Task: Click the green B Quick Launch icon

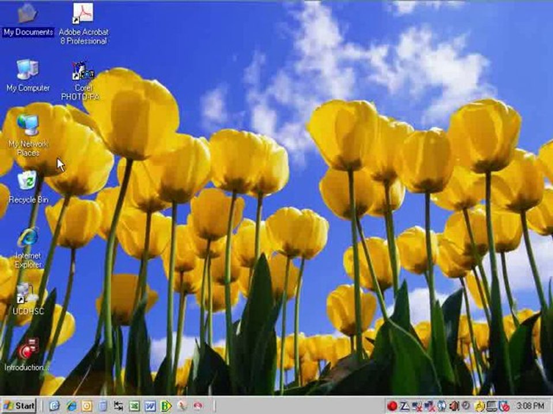Action: coord(166,407)
